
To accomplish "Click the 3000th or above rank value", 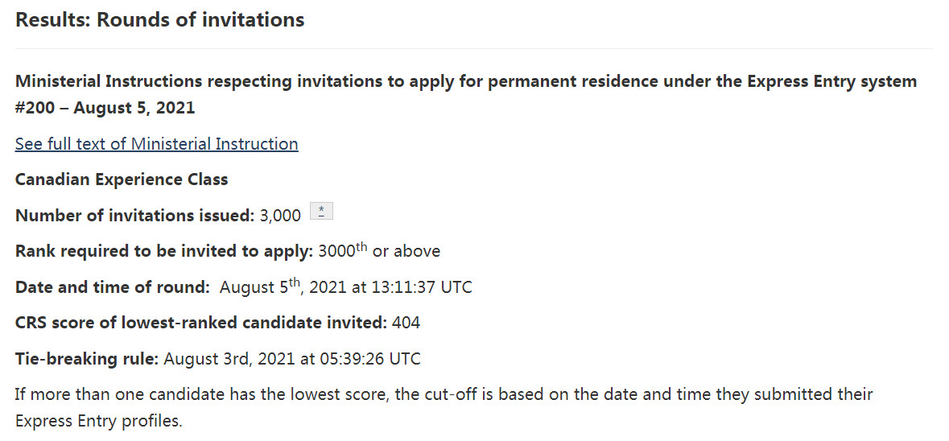I will click(378, 251).
